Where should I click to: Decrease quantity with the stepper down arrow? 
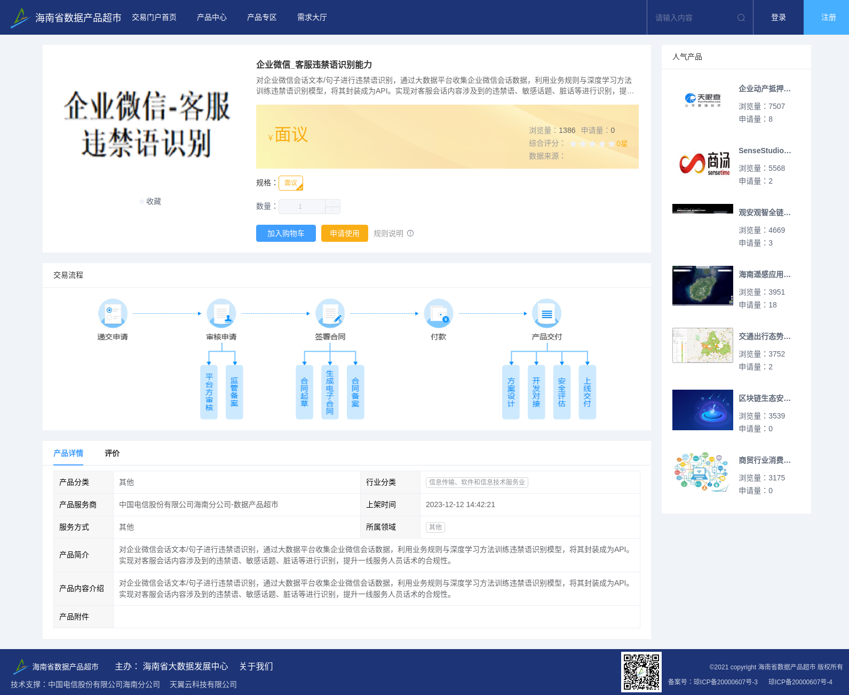333,210
